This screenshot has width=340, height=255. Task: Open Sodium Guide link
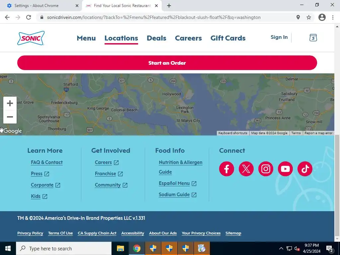point(178,195)
